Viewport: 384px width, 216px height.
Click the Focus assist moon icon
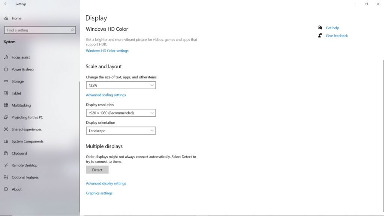pos(6,57)
